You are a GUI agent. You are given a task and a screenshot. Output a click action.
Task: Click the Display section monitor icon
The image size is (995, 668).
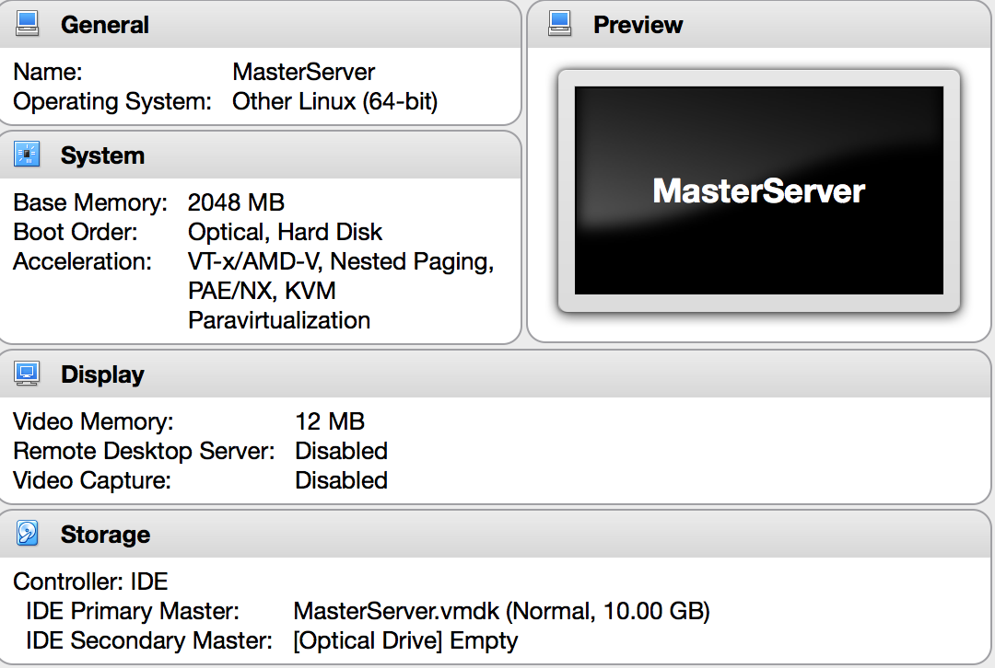(x=27, y=374)
